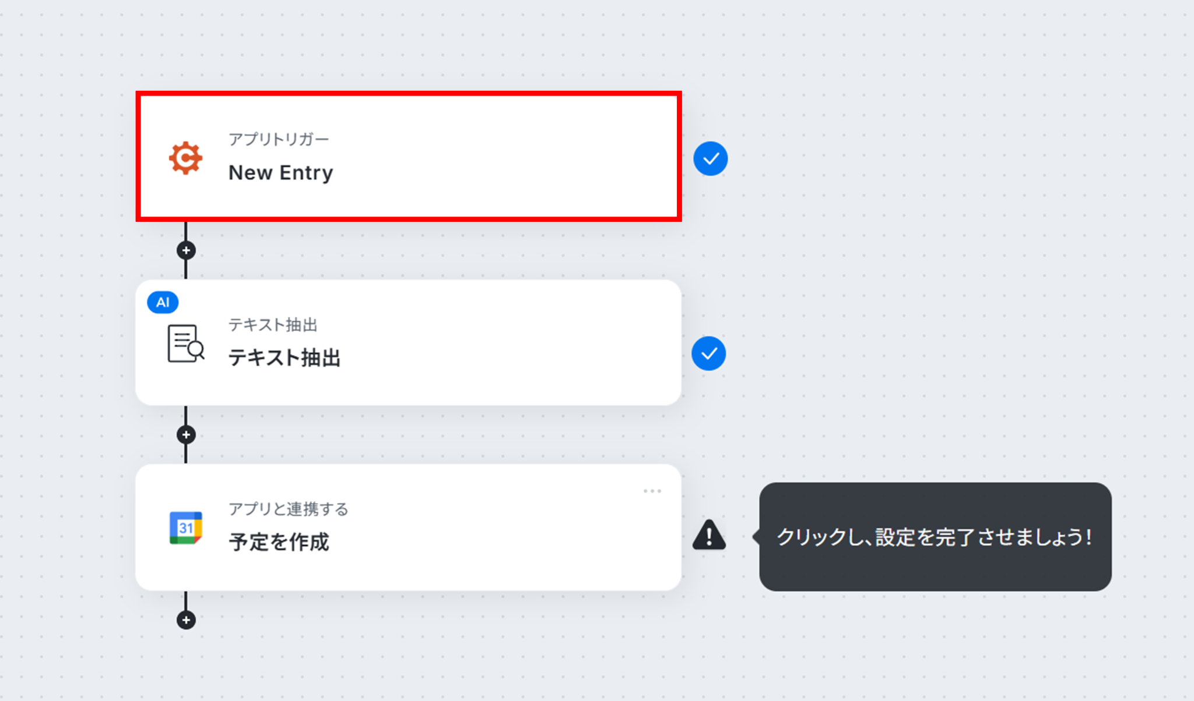Open the three-dot menu on 予定を作成 card
Viewport: 1194px width, 701px height.
coord(652,491)
